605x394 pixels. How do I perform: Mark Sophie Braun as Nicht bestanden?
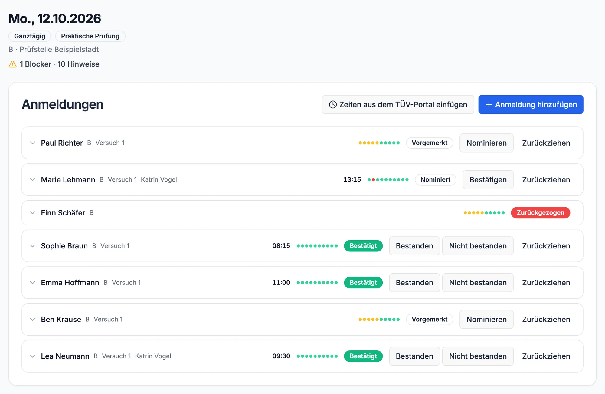coord(478,246)
